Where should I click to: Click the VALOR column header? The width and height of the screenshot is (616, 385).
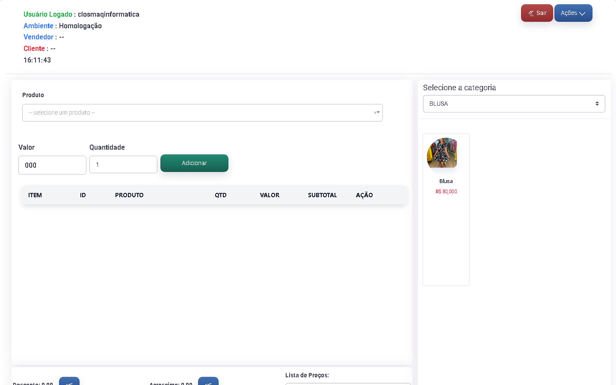[x=269, y=195]
